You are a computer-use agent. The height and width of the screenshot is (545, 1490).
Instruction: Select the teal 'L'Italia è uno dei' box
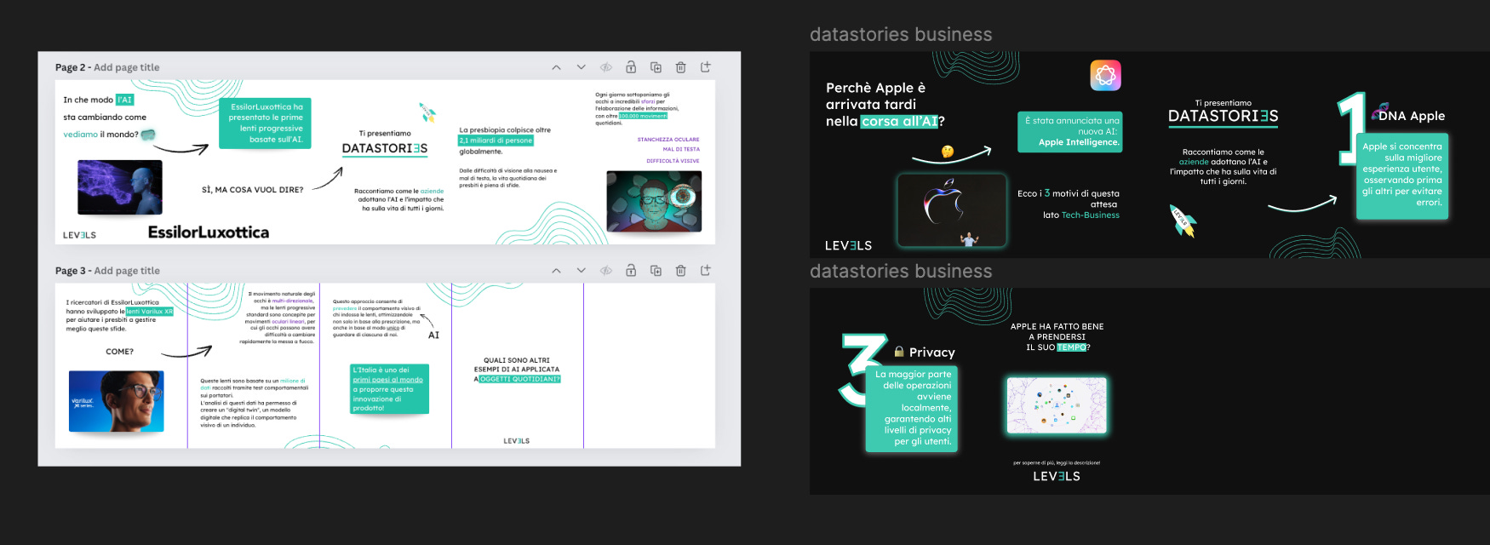pyautogui.click(x=389, y=389)
